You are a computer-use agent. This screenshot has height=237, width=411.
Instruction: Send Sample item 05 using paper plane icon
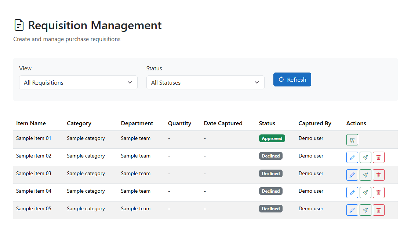pos(365,210)
